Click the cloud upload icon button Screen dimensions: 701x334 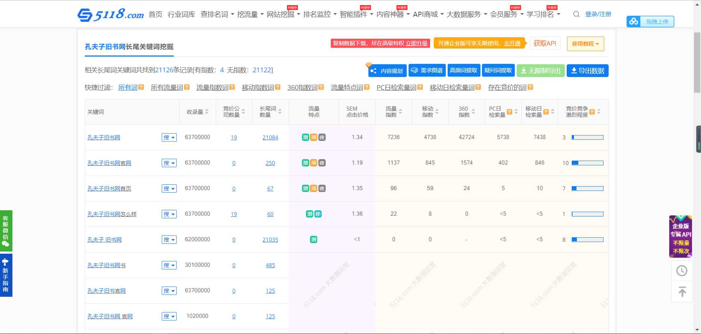click(633, 22)
